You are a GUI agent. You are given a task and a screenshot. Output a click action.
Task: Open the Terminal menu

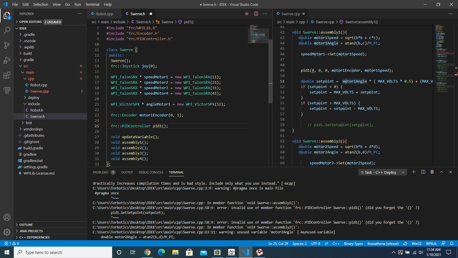[x=92, y=4]
